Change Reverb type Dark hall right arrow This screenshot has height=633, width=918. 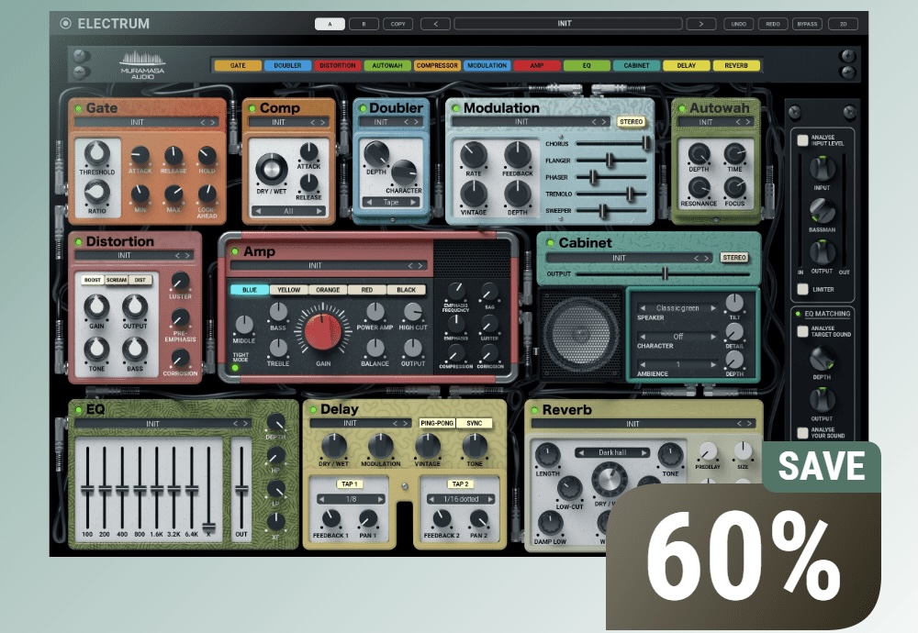click(644, 453)
